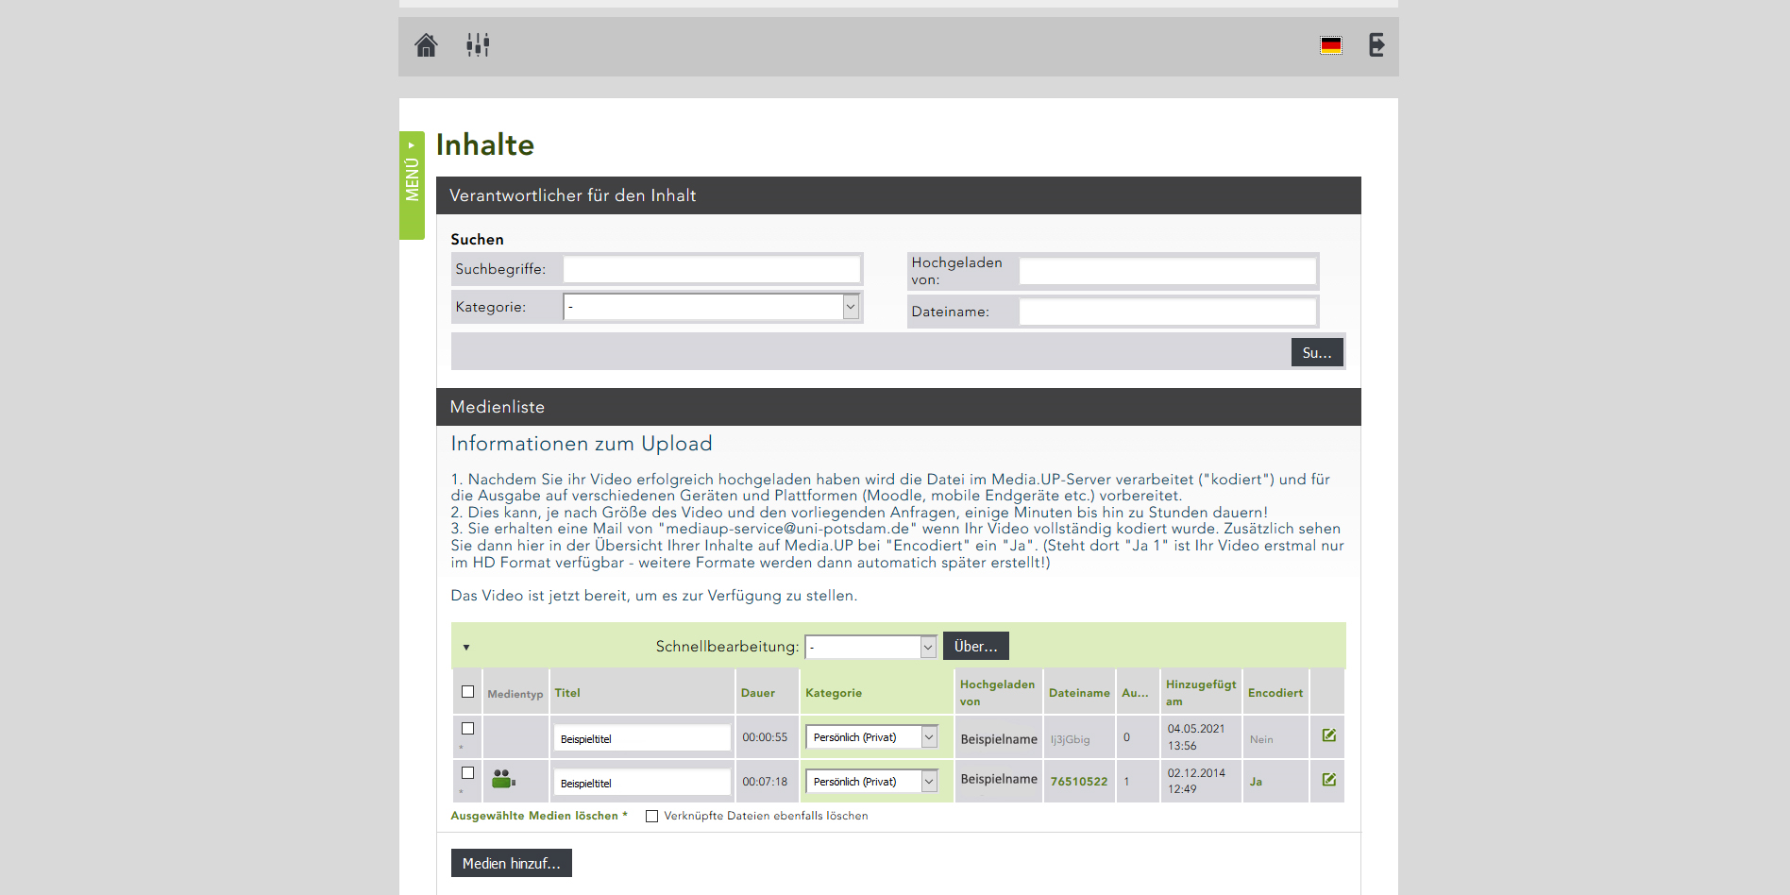Click the logout icon
1790x895 pixels.
point(1376,45)
